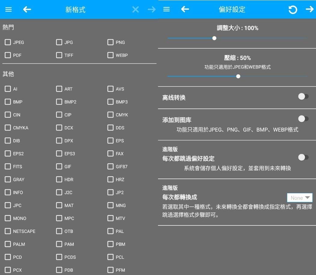Open hamburger menu on 偏好設定 screen

166,10
